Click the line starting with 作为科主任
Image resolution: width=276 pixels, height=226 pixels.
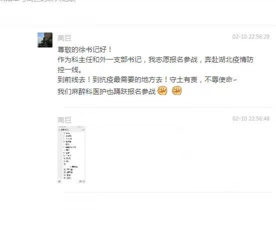point(155,59)
